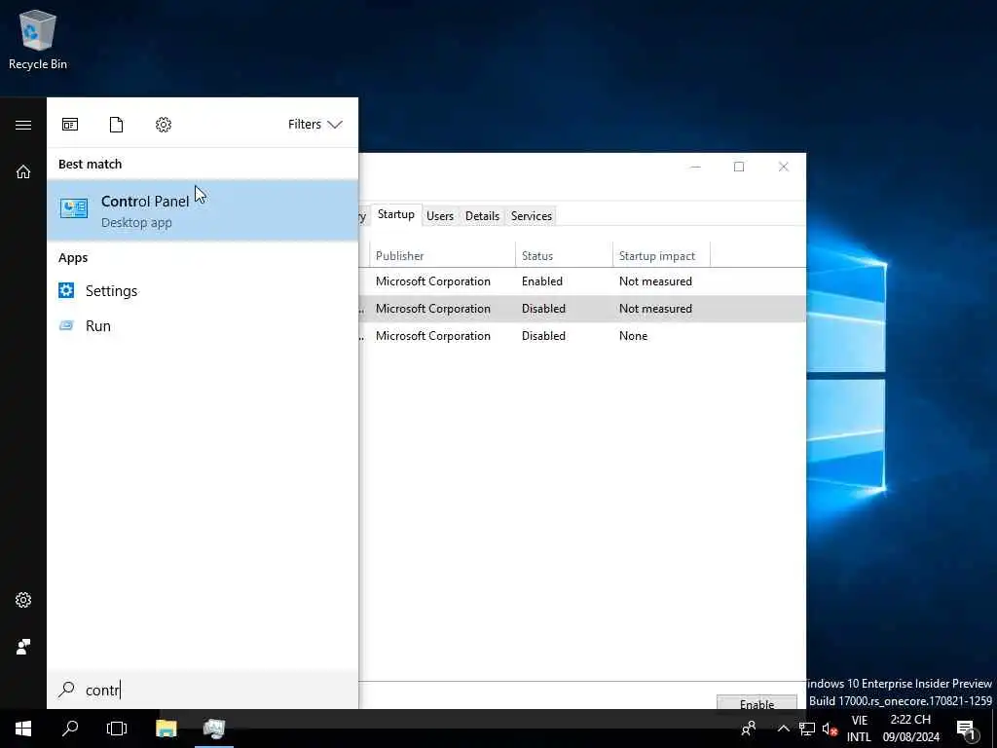This screenshot has width=997, height=748.
Task: Sort by Startup impact column header
Action: pyautogui.click(x=661, y=256)
